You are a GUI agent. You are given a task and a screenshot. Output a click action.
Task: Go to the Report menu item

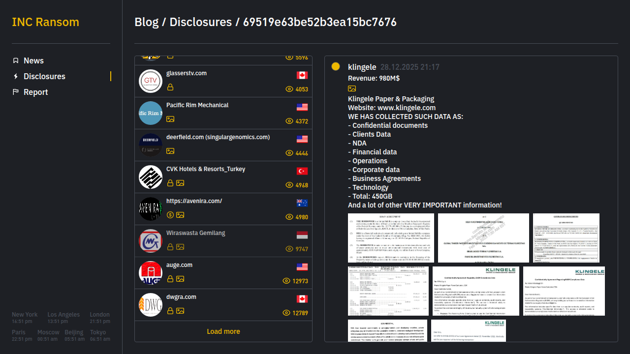(x=35, y=92)
